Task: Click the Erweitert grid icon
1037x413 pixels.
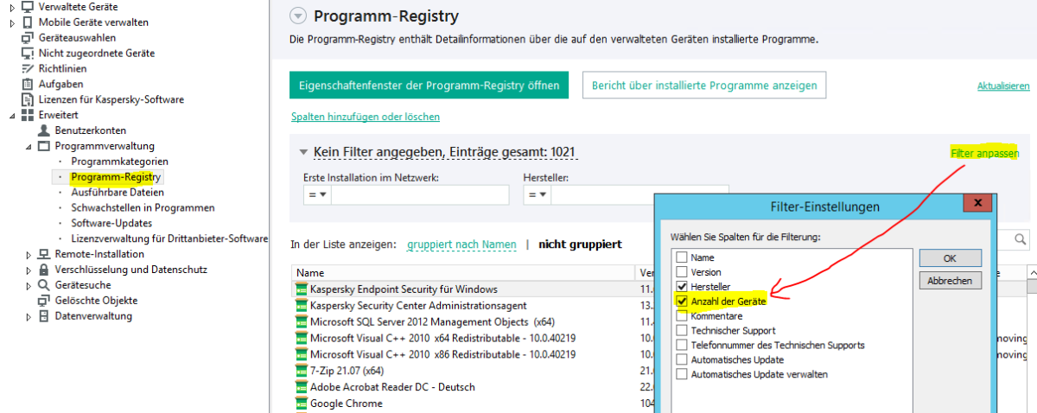Action: [x=28, y=115]
